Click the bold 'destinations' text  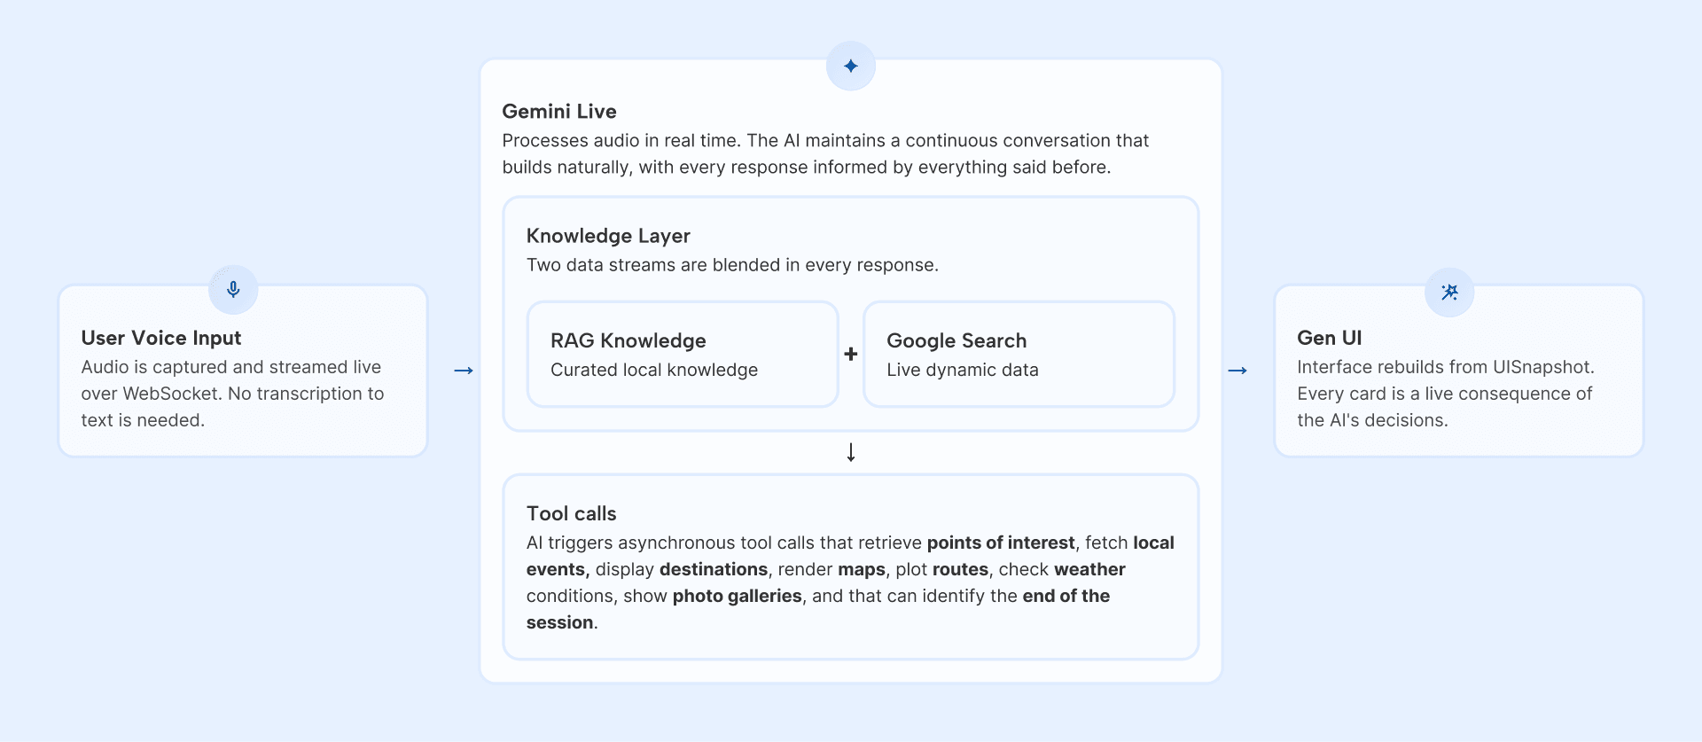[x=714, y=569]
